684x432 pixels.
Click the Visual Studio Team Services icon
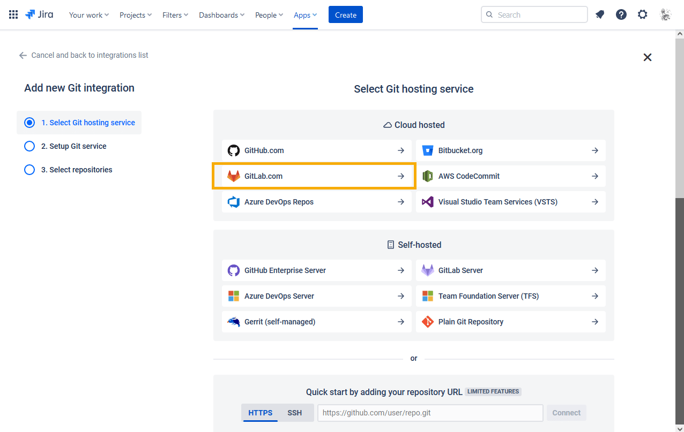[427, 202]
